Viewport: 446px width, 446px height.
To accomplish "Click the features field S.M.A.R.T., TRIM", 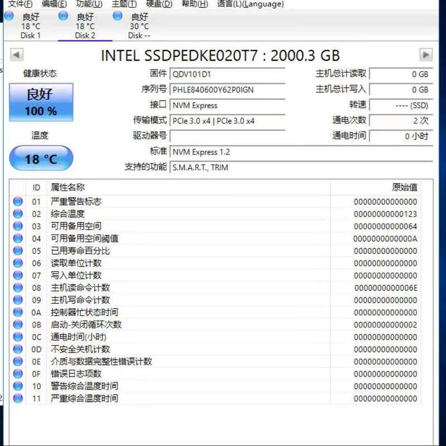I will 301,167.
